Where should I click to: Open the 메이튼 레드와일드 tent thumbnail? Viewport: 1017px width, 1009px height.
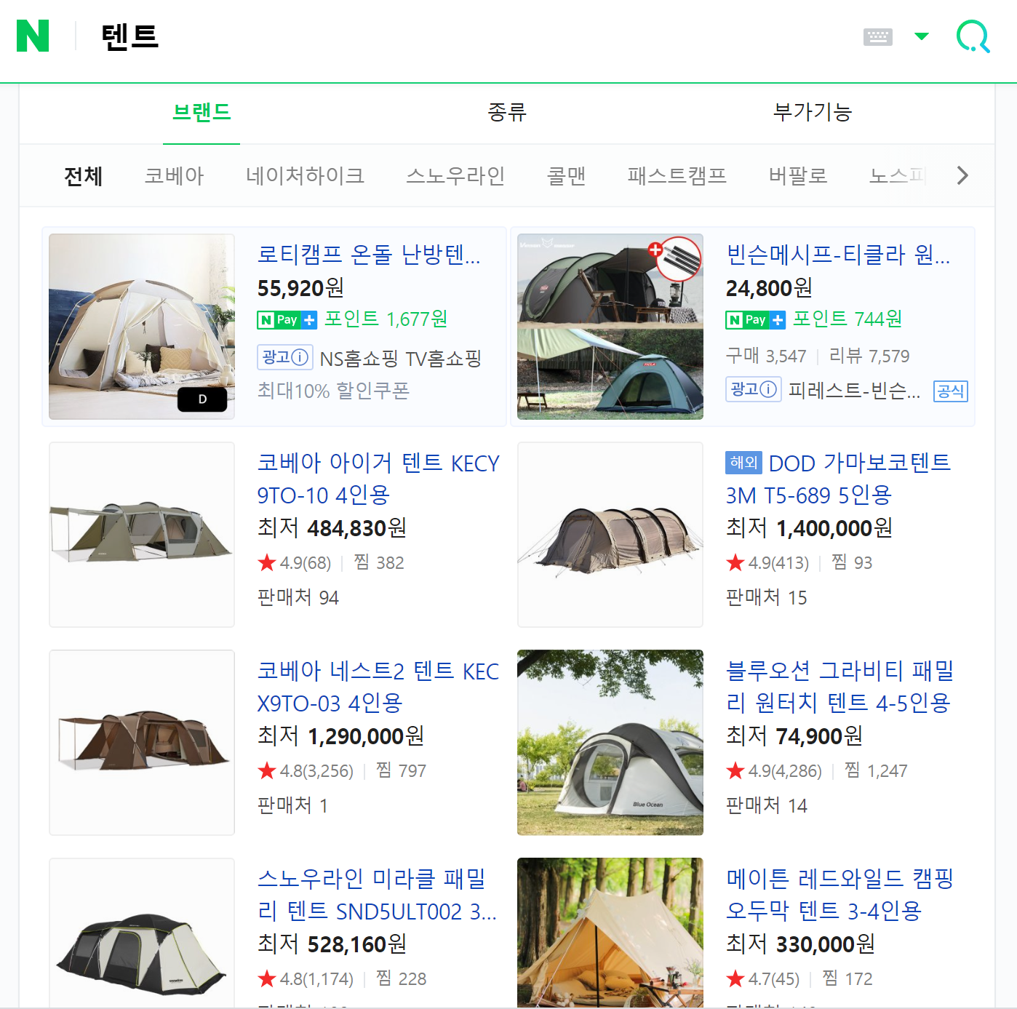[x=610, y=933]
